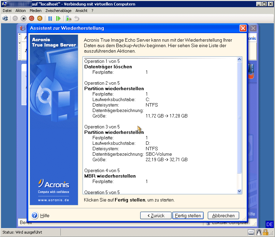This screenshot has width=275, height=237.
Task: Turn off the VM with the stop icon
Action: point(23,18)
